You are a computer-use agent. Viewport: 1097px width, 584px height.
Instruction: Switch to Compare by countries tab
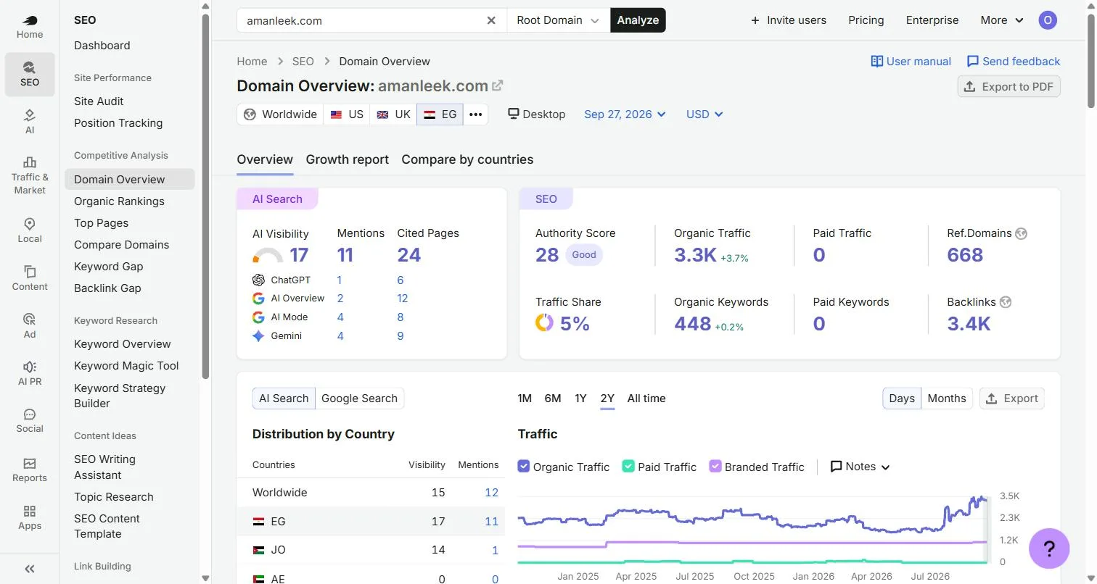click(467, 159)
